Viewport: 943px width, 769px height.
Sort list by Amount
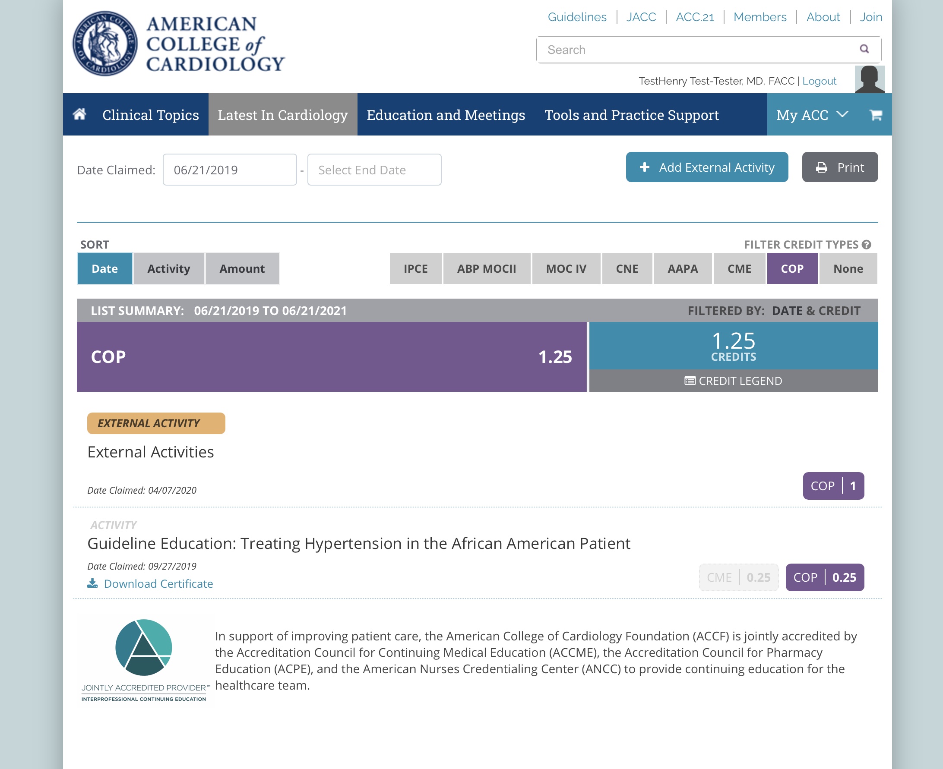[242, 268]
